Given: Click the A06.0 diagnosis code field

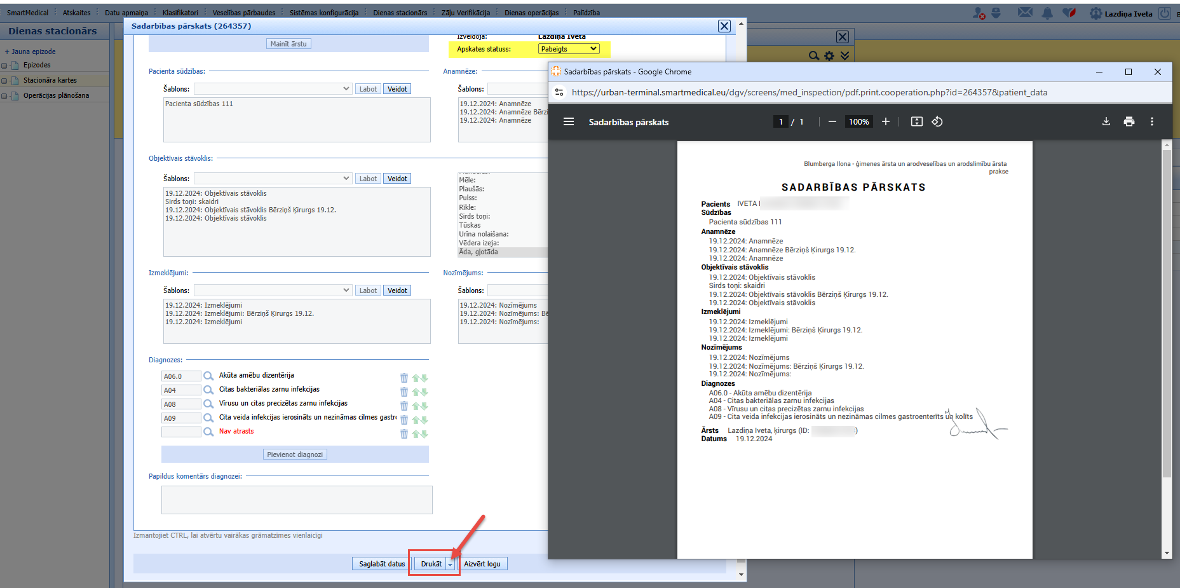Looking at the screenshot, I should point(181,376).
